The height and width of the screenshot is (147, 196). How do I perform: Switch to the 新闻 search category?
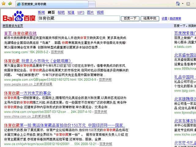[x=41, y=12]
